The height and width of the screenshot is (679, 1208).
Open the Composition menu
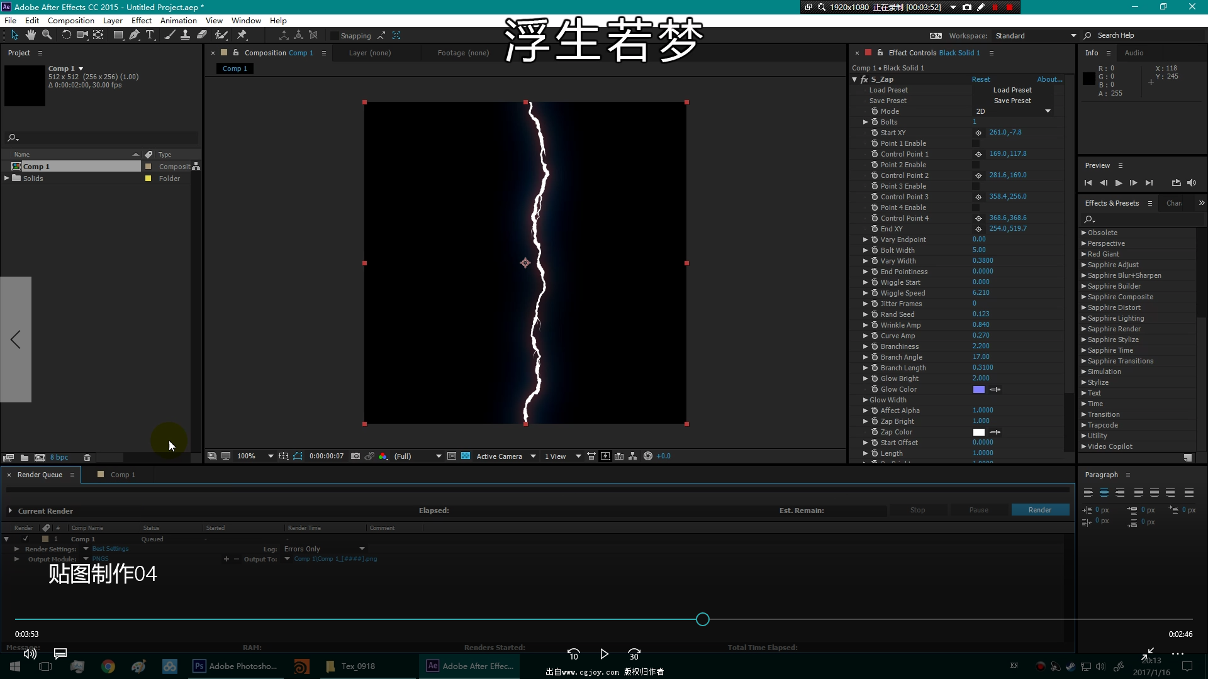point(70,21)
